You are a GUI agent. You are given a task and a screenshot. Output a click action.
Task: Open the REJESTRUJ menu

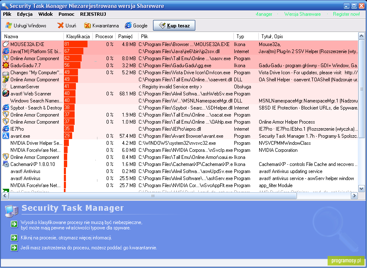[x=93, y=14]
